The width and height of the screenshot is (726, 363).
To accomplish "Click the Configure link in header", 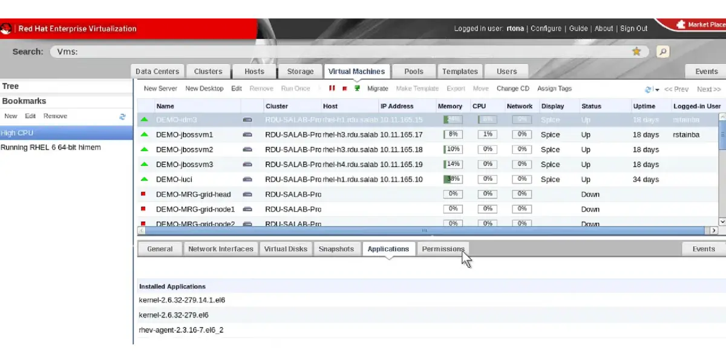I will click(546, 28).
